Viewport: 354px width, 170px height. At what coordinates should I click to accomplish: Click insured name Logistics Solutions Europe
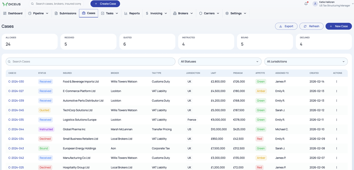[x=80, y=120]
